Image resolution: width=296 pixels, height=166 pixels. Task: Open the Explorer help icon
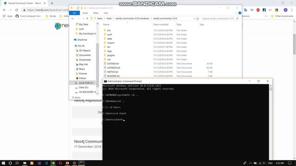pos(240,13)
